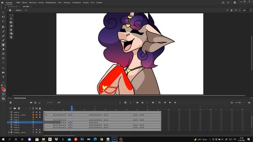Click orange outline swatch of second layer

point(33,115)
